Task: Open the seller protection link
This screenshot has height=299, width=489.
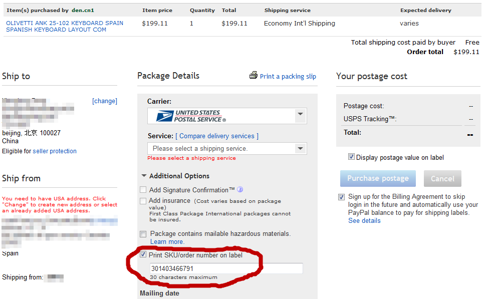Action: [55, 151]
